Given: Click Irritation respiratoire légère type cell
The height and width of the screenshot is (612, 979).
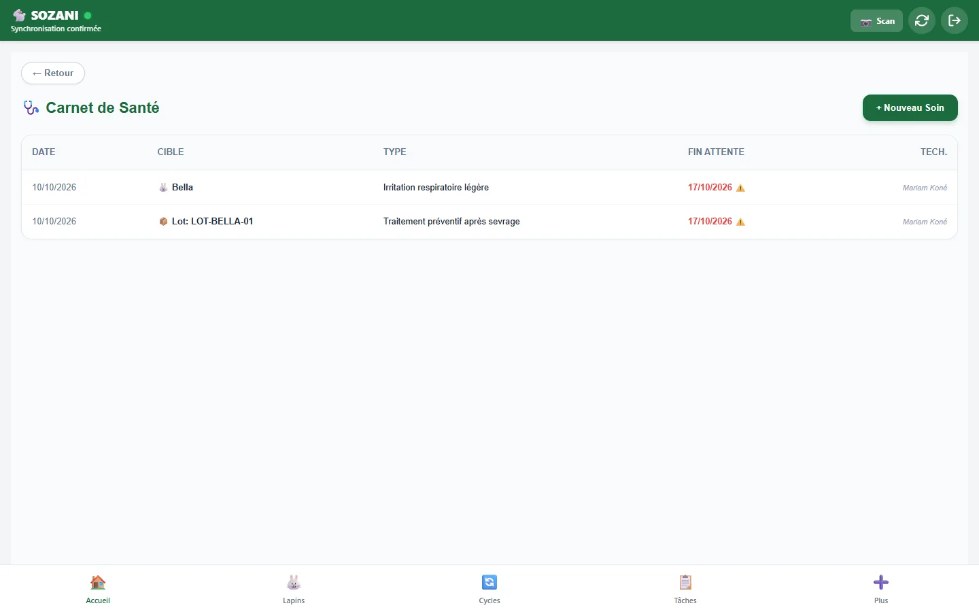Looking at the screenshot, I should [x=436, y=187].
